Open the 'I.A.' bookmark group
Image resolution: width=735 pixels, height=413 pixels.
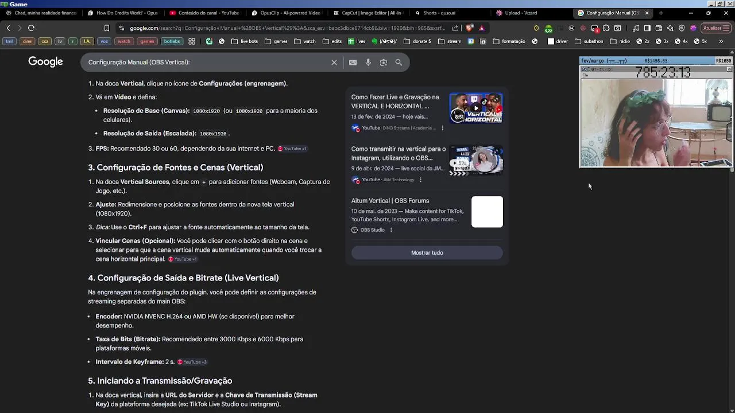point(87,41)
